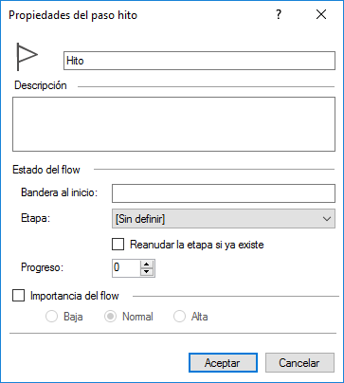Open the help question mark button
This screenshot has width=344, height=383.
(x=279, y=14)
